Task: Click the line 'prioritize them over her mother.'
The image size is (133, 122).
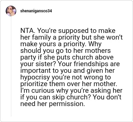Action: click(69, 84)
